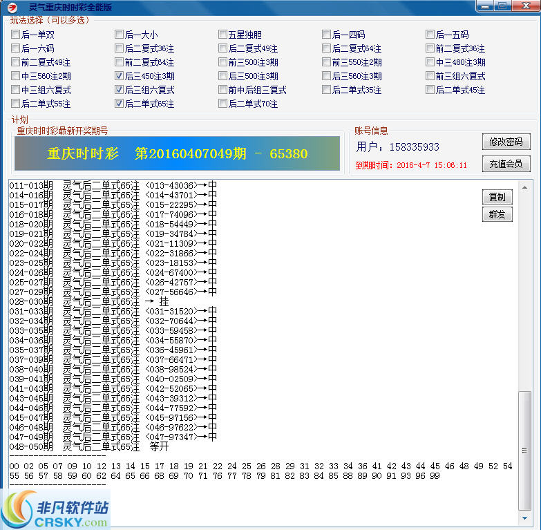Tick 后二复式49注 checkbox
The height and width of the screenshot is (530, 541).
(222, 48)
